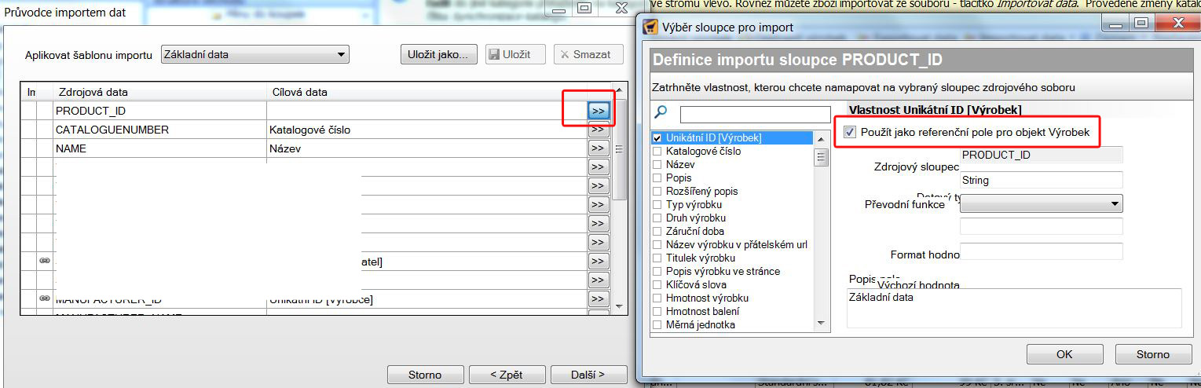Open mapping for PRODUCT_ID with the >> button

click(x=598, y=111)
